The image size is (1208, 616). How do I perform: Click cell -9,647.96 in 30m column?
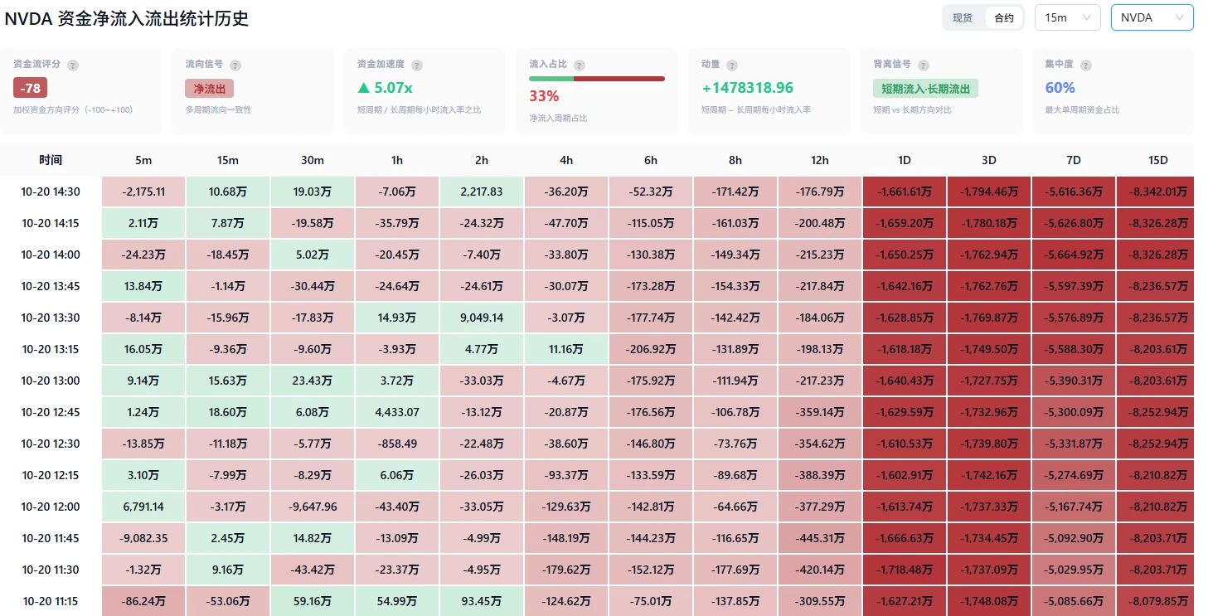click(313, 507)
